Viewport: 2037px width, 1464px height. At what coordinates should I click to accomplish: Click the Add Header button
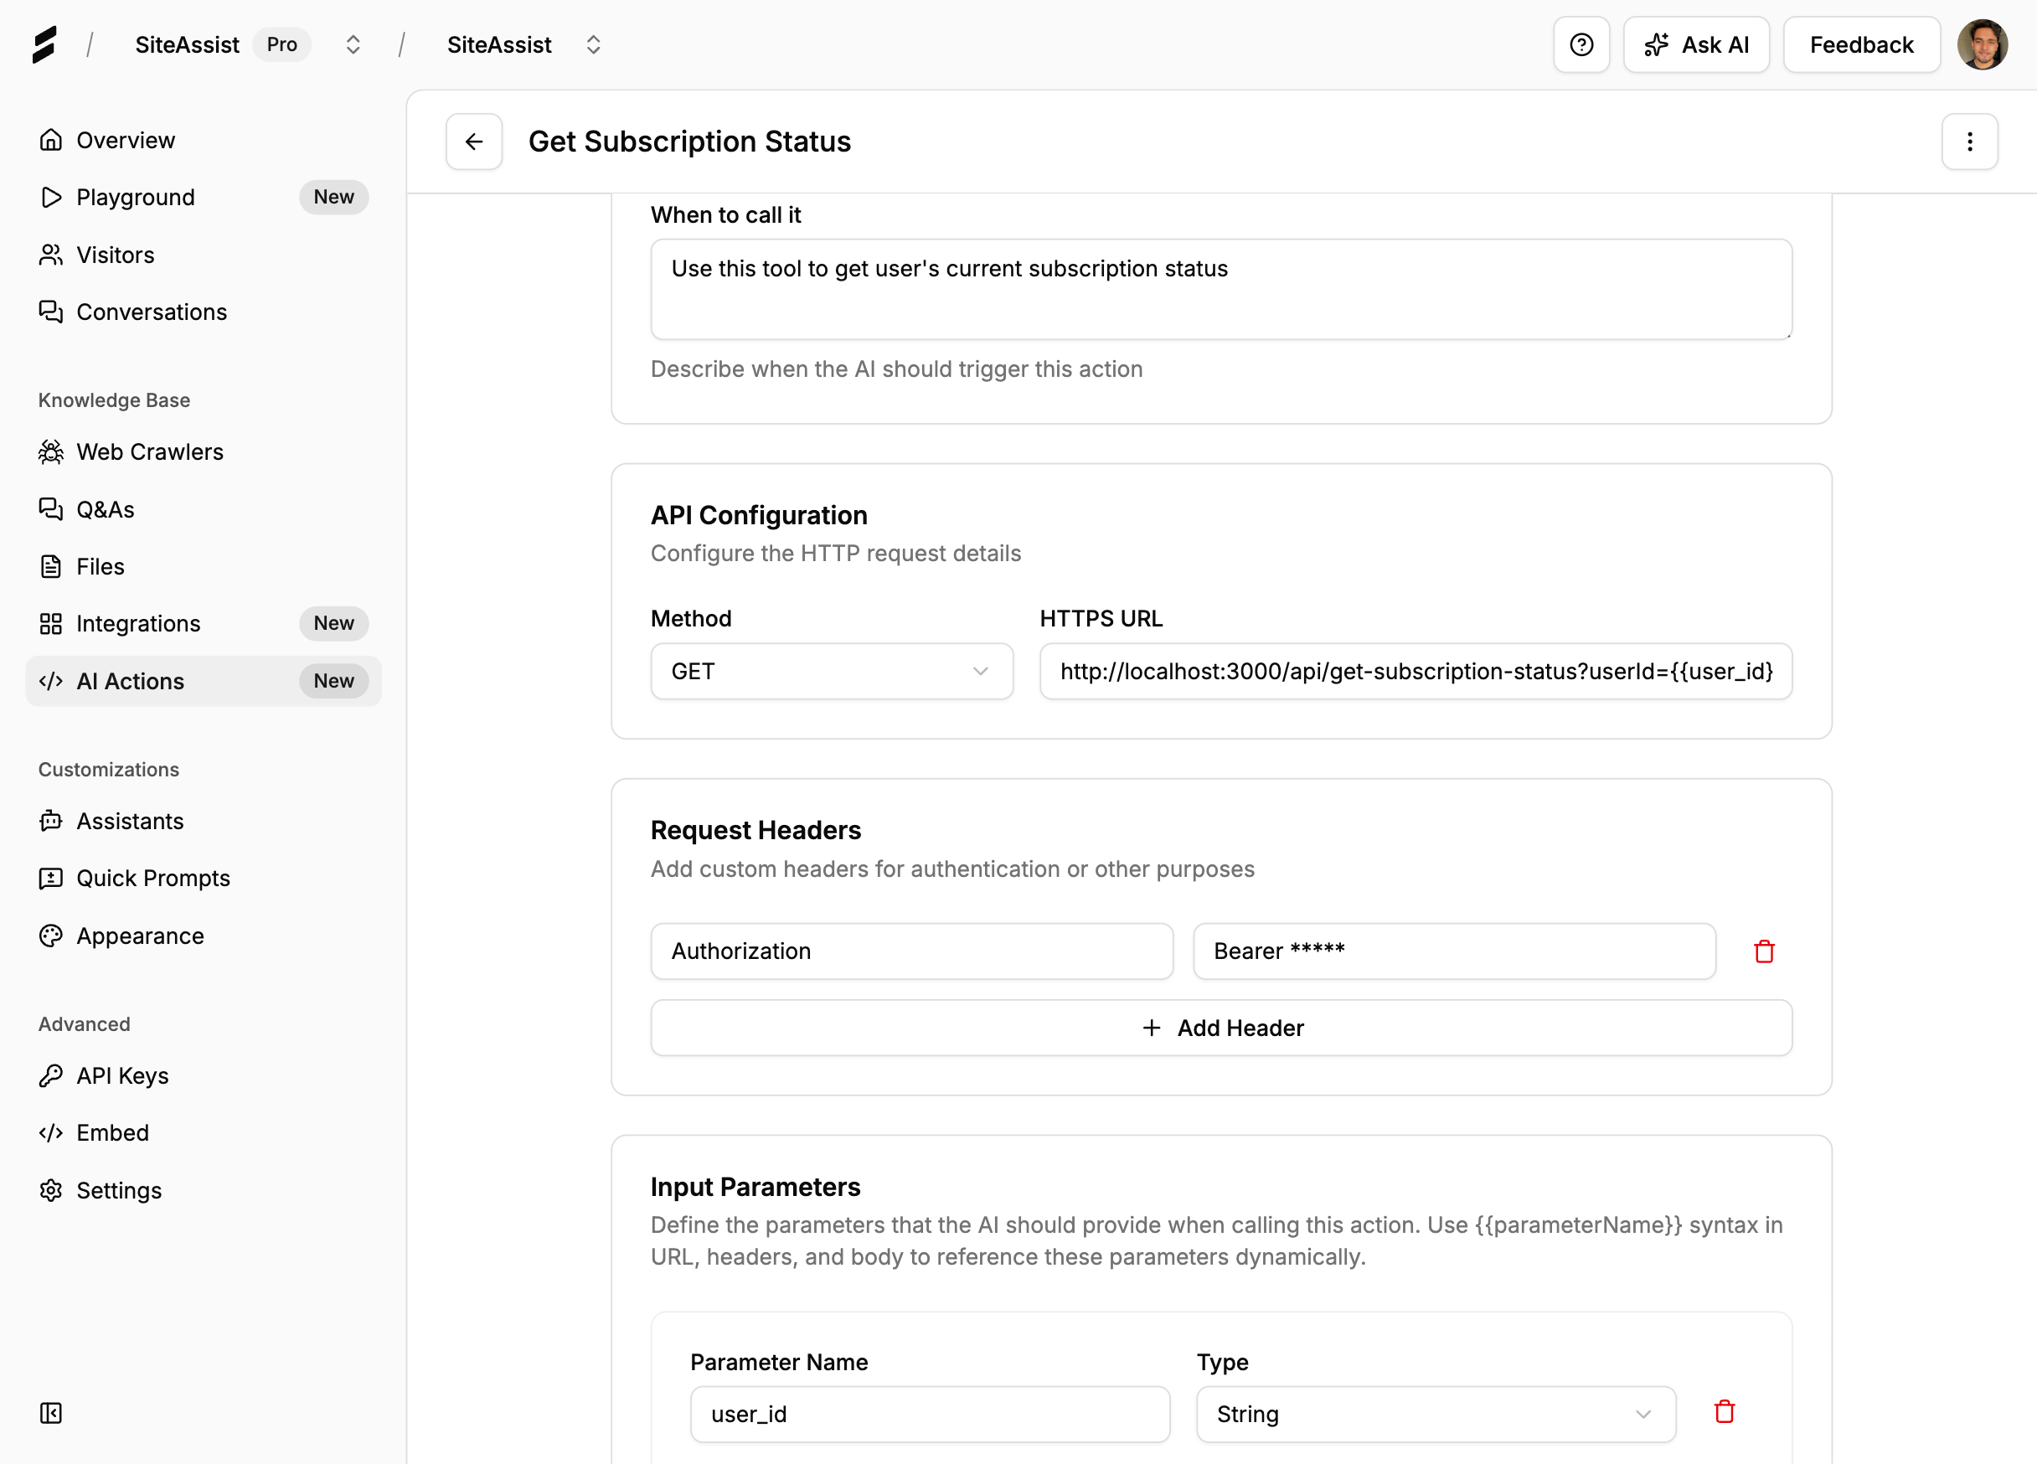1220,1028
